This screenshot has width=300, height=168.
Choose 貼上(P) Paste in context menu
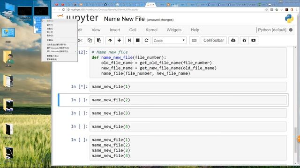click(60, 32)
